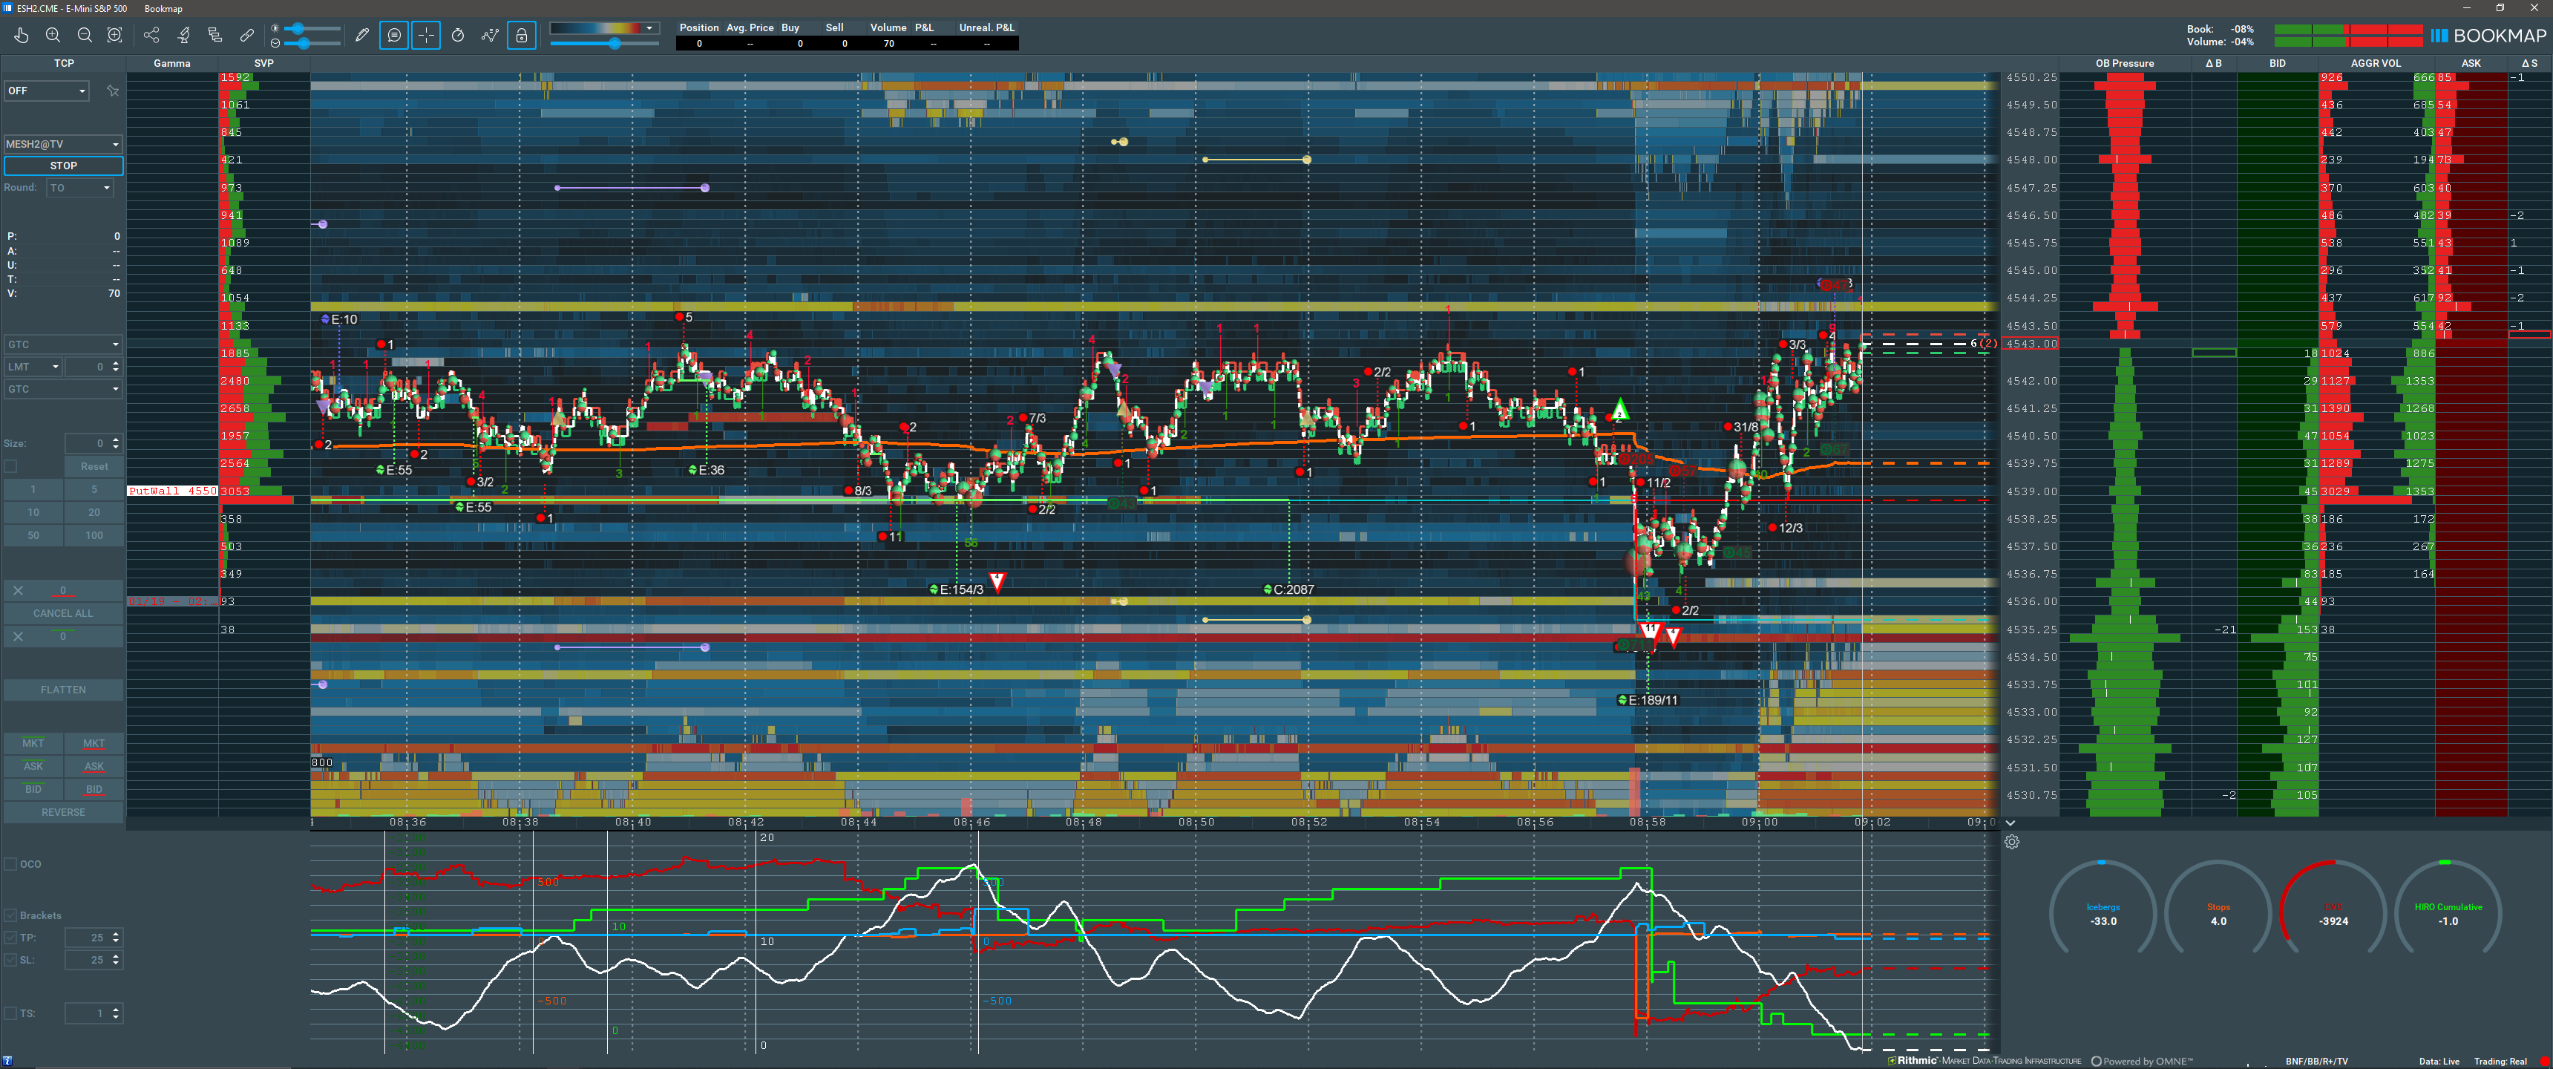Enable the OCO checkbox
2553x1069 pixels.
tap(11, 863)
